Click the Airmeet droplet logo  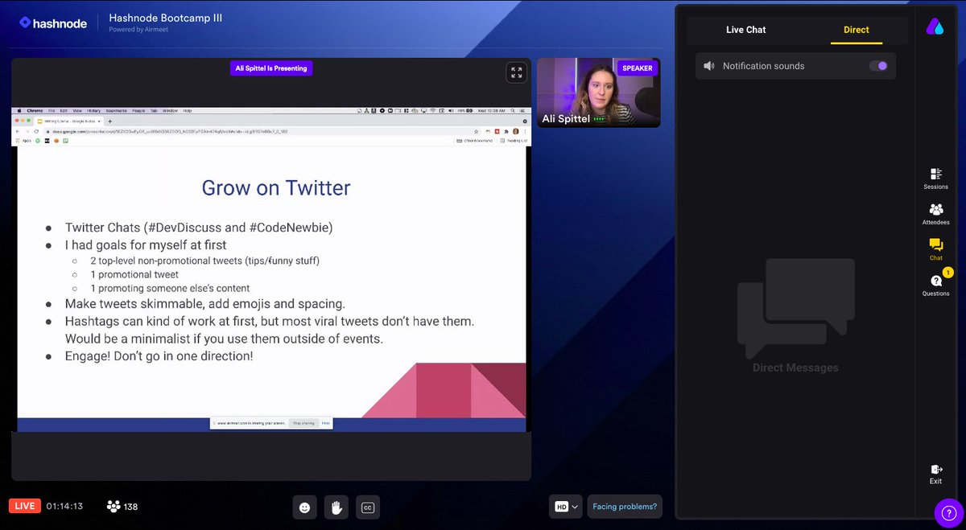click(935, 27)
